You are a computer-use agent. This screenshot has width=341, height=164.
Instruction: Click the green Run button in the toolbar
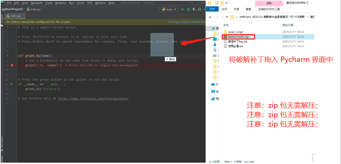[x=183, y=9]
